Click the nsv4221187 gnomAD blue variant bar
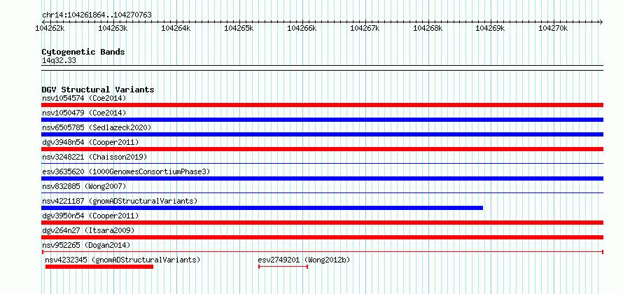 (262, 208)
